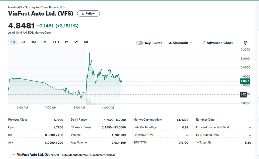Expand the VinFast Auto Ltd. Overview chevron
Viewport: 259px width, 159px height.
click(13, 154)
